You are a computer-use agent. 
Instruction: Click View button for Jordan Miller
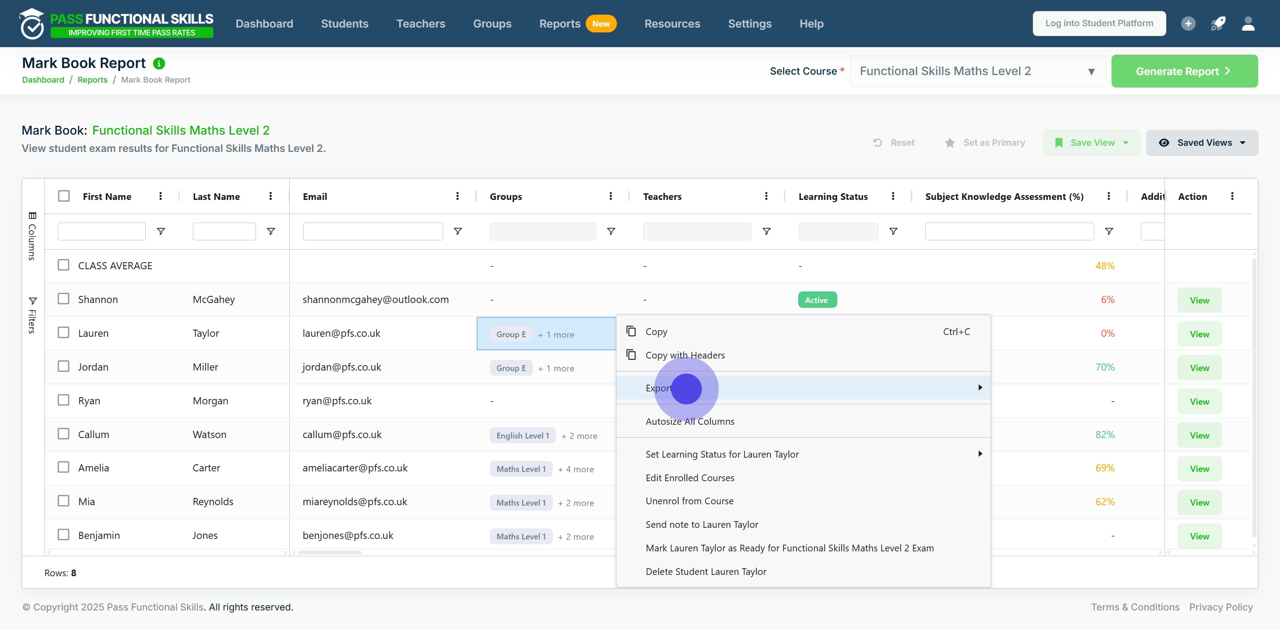click(1199, 368)
